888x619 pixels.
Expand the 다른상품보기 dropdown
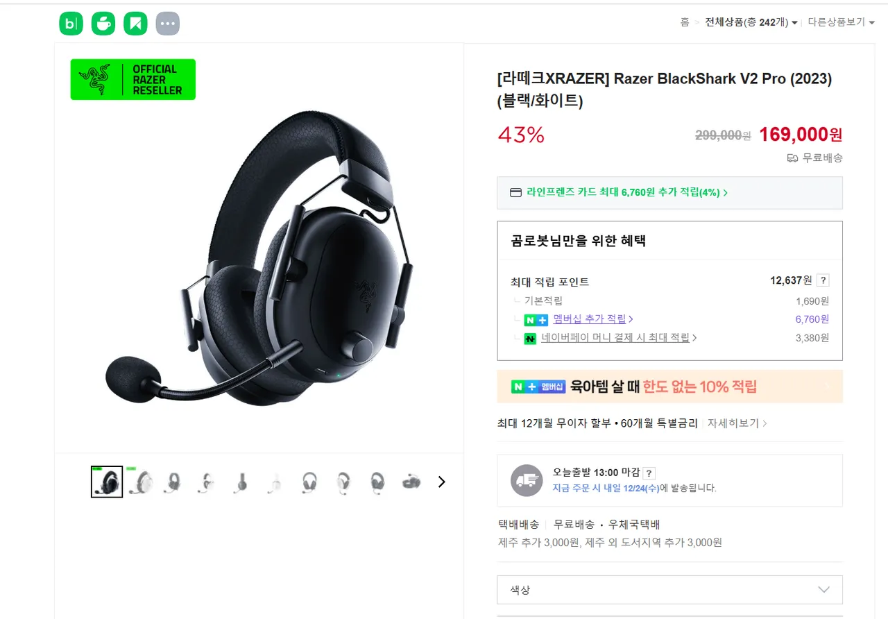coord(841,22)
